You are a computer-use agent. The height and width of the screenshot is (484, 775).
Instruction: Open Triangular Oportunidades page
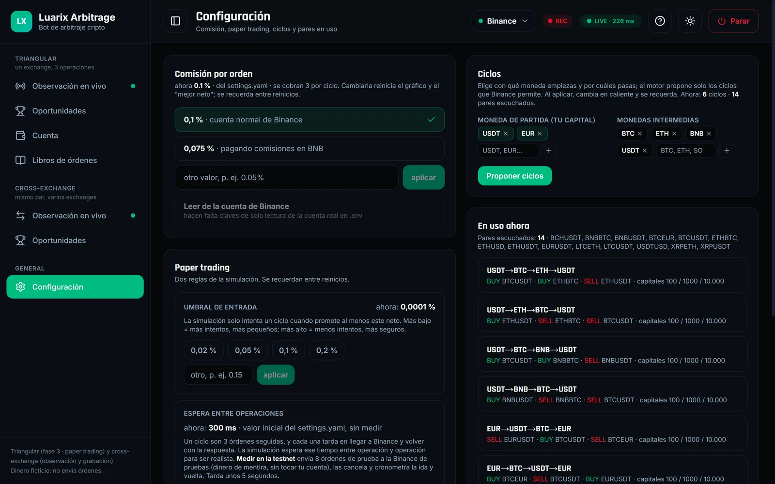pyautogui.click(x=75, y=111)
